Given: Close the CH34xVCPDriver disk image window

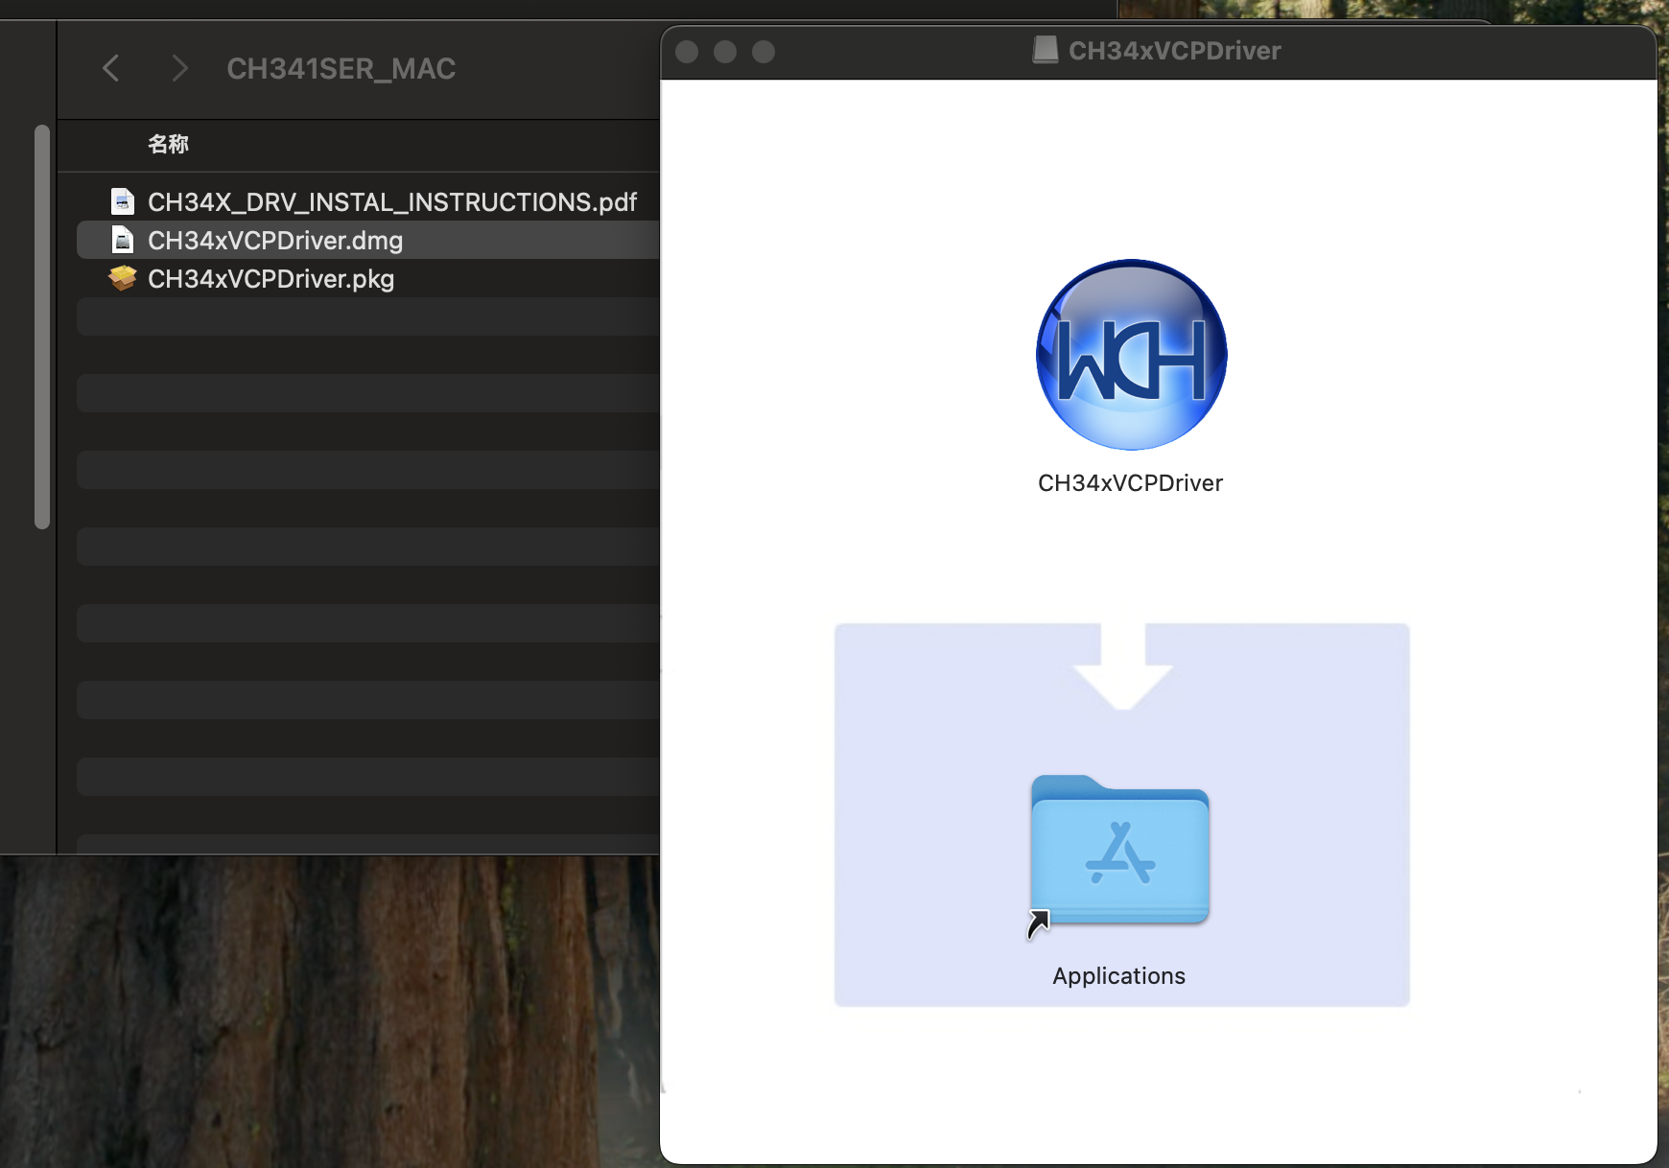Looking at the screenshot, I should tap(687, 52).
